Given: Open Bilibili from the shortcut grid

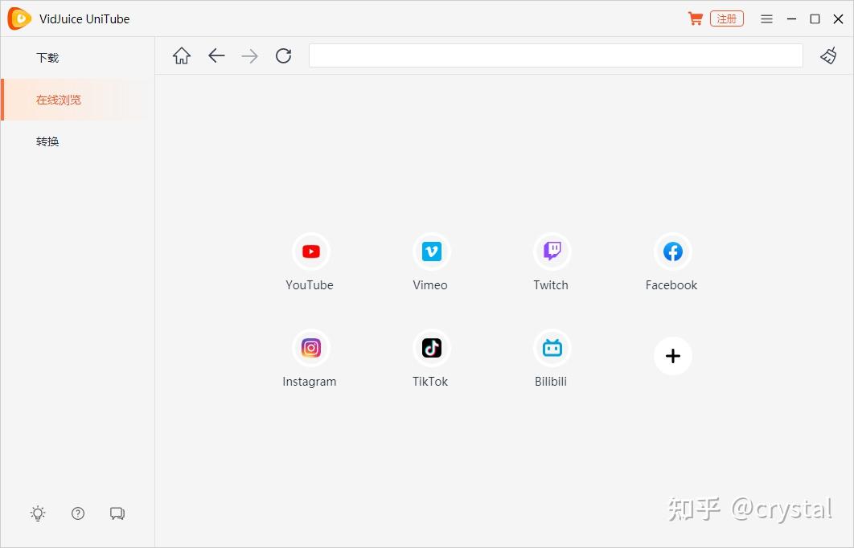Looking at the screenshot, I should click(x=551, y=347).
